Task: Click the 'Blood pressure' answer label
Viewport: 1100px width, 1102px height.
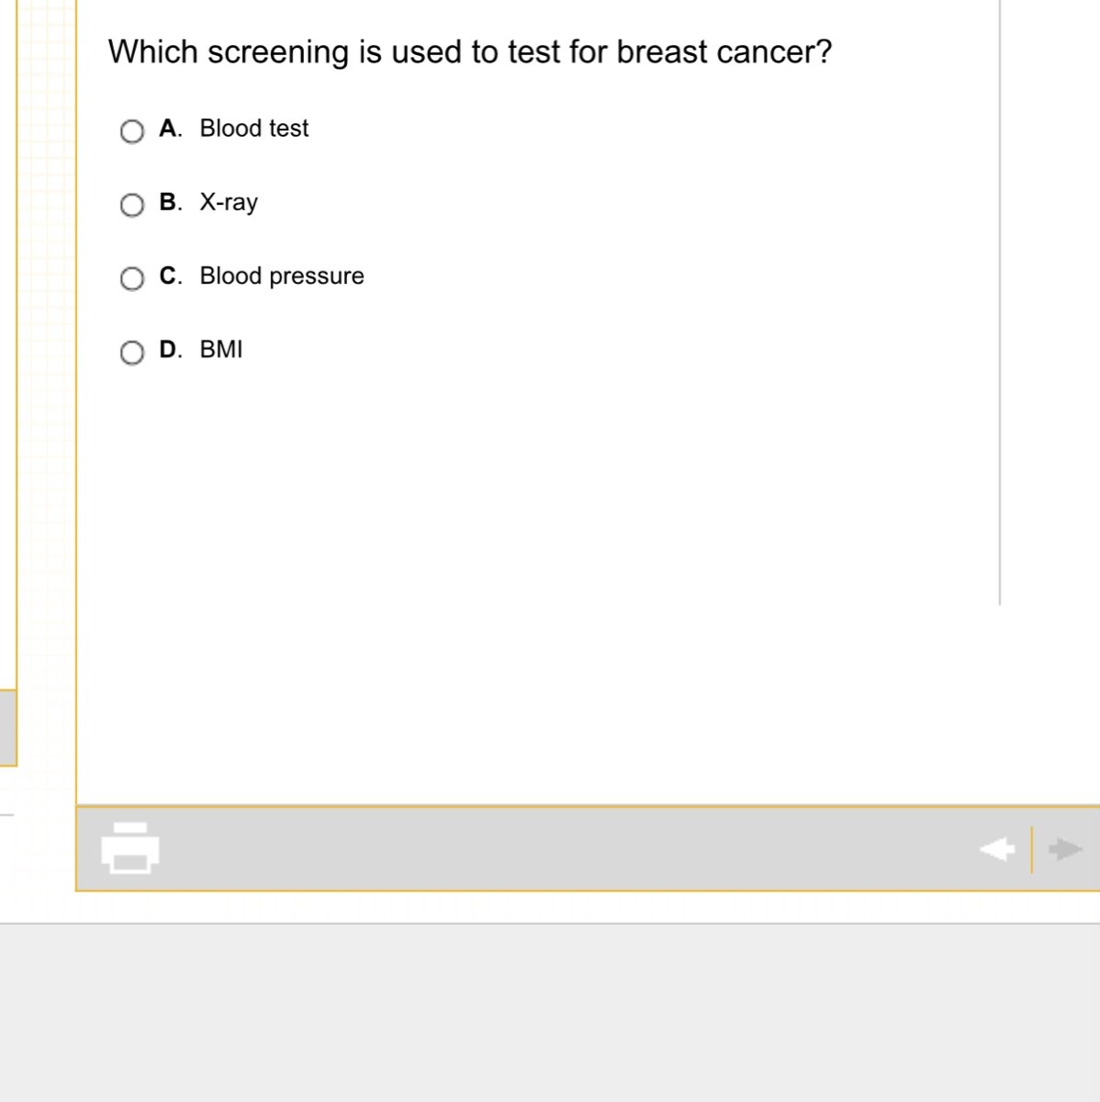Action: (282, 275)
